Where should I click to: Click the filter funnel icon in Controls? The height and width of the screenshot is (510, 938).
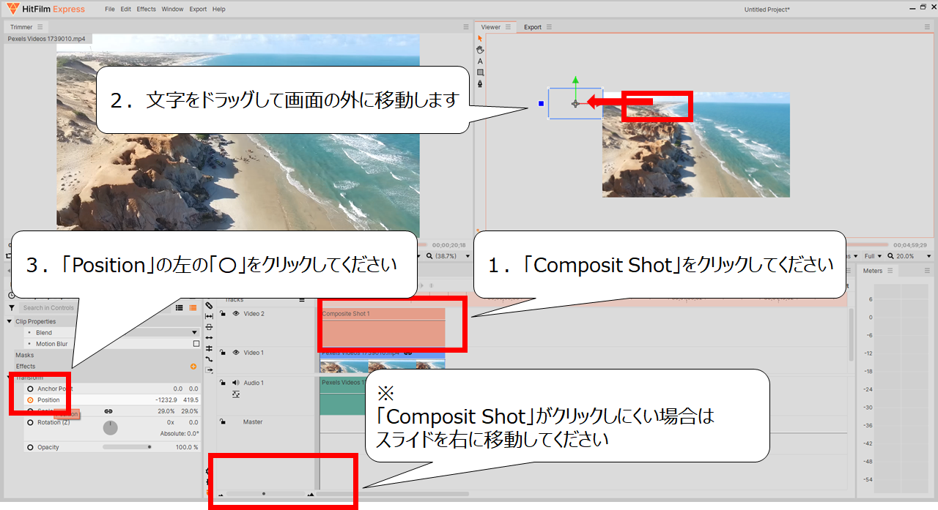tap(11, 308)
